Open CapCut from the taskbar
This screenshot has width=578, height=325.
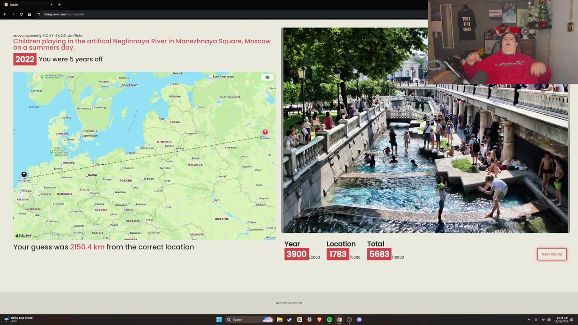coord(299,320)
